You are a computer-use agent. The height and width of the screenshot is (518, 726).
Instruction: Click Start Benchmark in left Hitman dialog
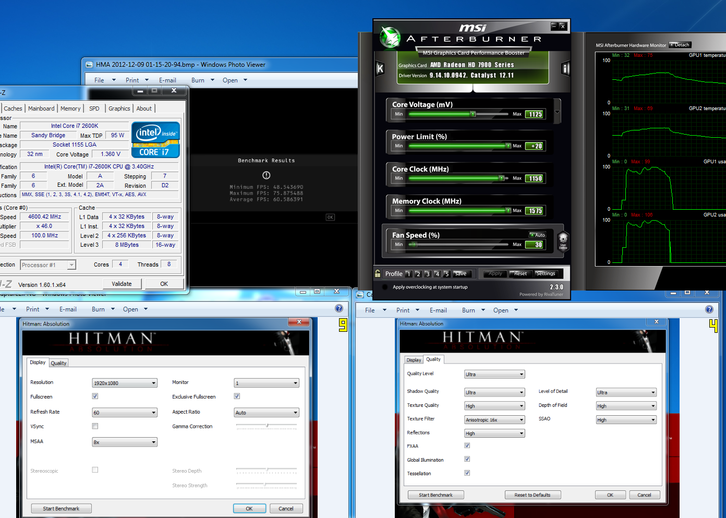[61, 509]
